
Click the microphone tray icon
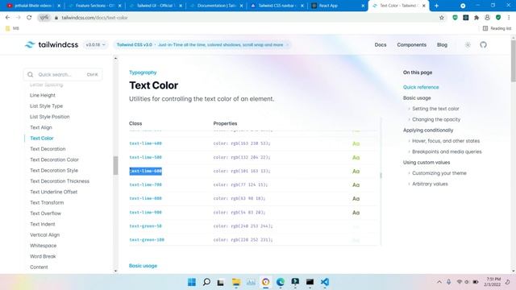click(x=449, y=282)
